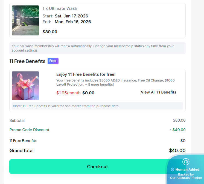204x184 pixels.
Task: Click the house icon in Human Added badge
Action: point(186,162)
